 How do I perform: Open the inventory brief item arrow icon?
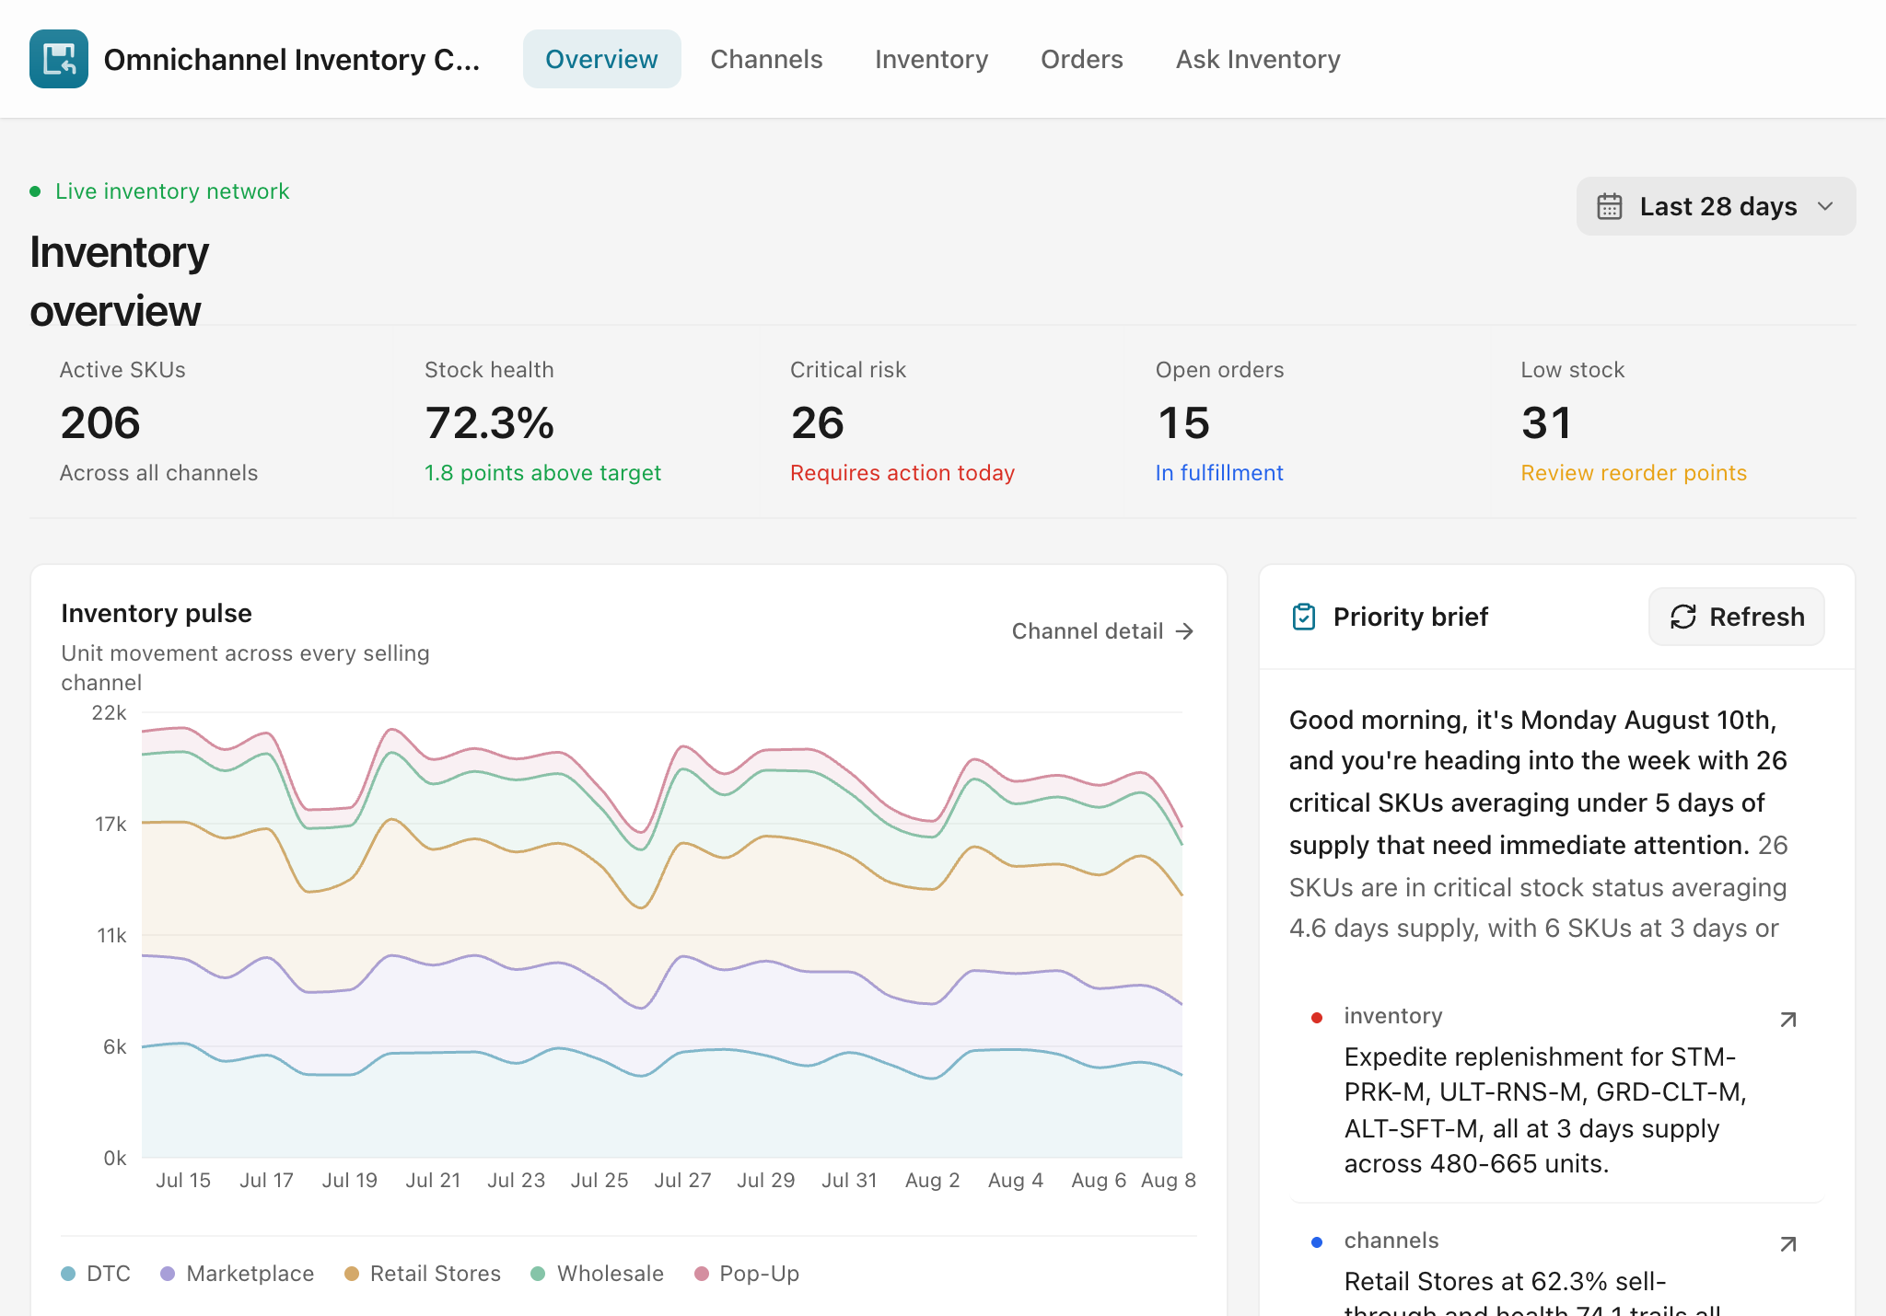click(1788, 1019)
